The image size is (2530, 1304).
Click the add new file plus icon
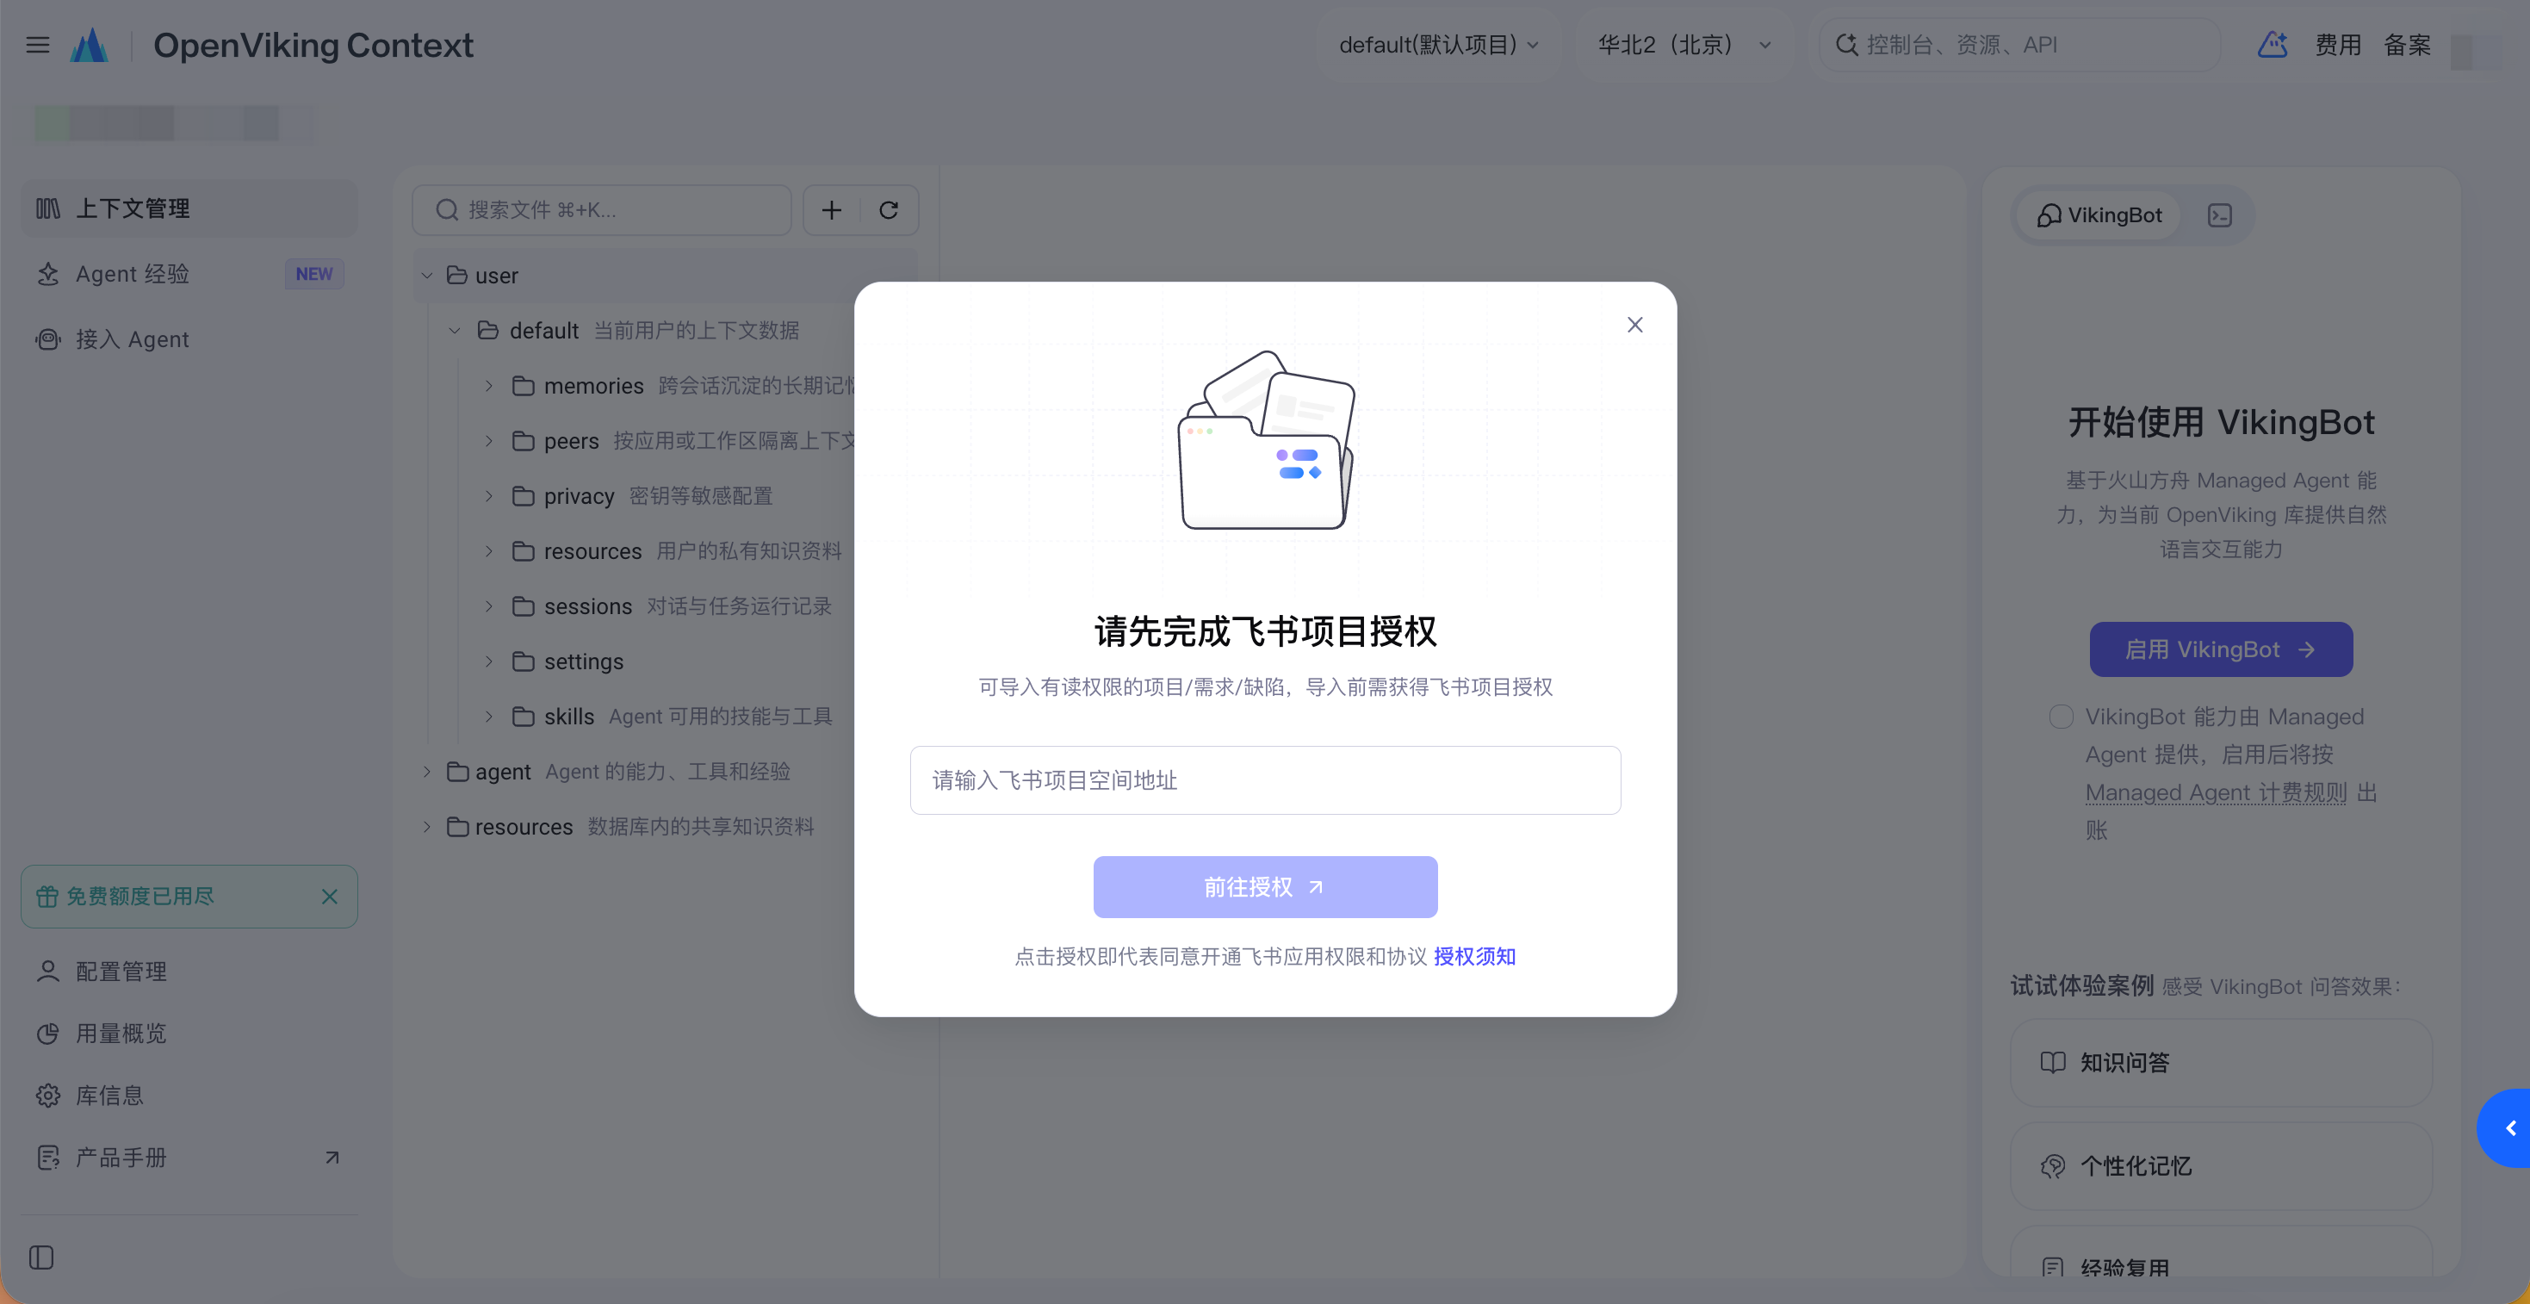click(832, 210)
